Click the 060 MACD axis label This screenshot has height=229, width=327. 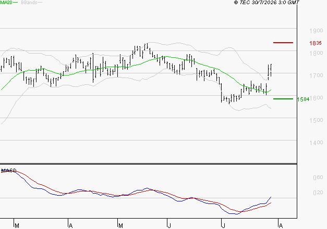coord(318,177)
